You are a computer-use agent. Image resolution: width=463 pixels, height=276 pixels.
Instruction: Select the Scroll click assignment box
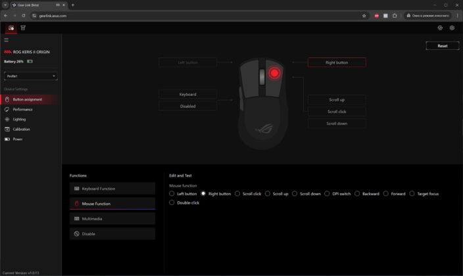pyautogui.click(x=337, y=112)
